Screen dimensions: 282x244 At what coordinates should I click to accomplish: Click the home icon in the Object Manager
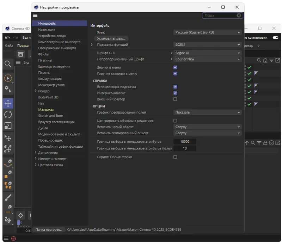pyautogui.click(x=265, y=60)
